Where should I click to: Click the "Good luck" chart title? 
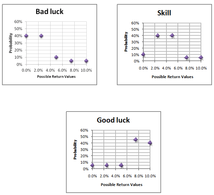(x=113, y=120)
